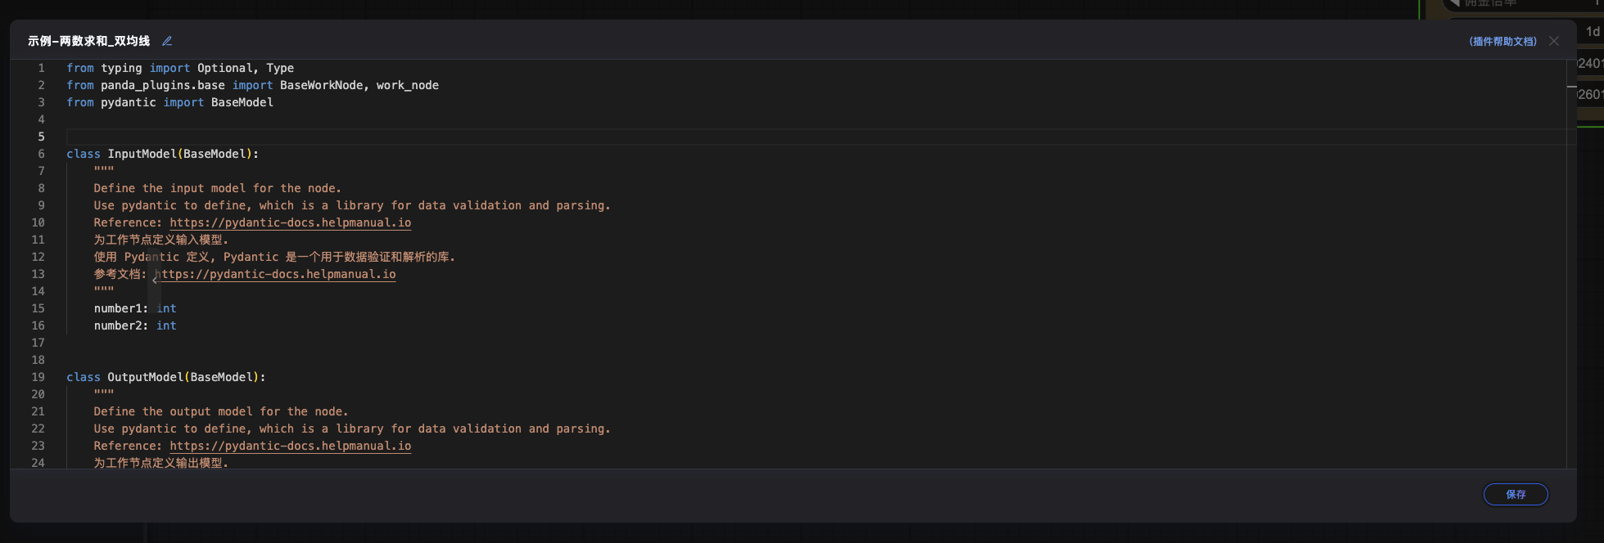Screen dimensions: 1604x543
Task: Click the editor's vertical scrollbar track
Action: pos(1571,263)
